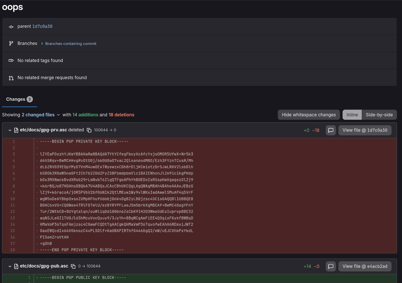Click the BEGIN PGP PRIVATE KEY BLOCK line
Screen dimensions: 402x283
point(84,141)
